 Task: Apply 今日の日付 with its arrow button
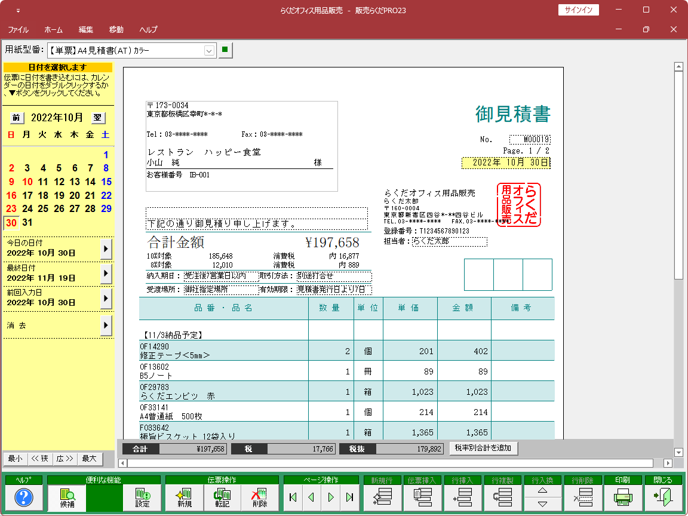tap(106, 249)
